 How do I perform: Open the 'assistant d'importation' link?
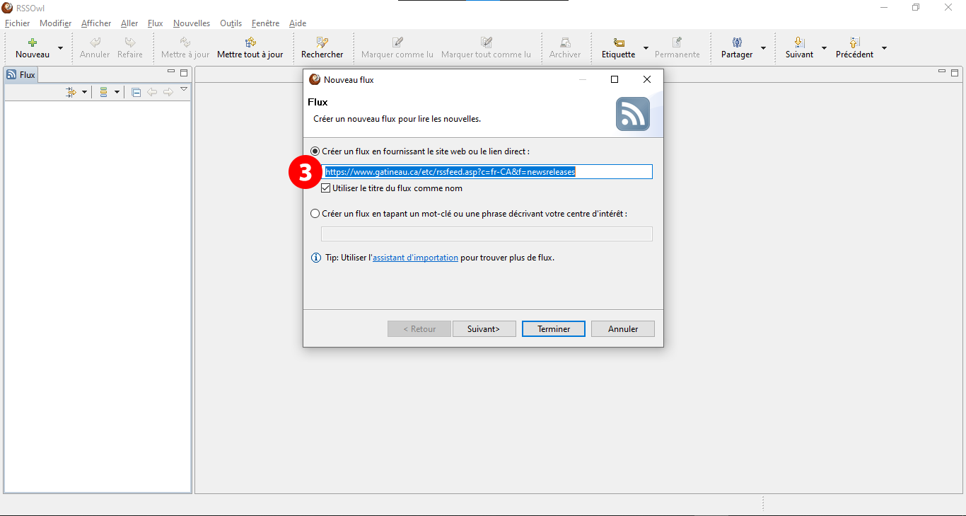tap(415, 258)
